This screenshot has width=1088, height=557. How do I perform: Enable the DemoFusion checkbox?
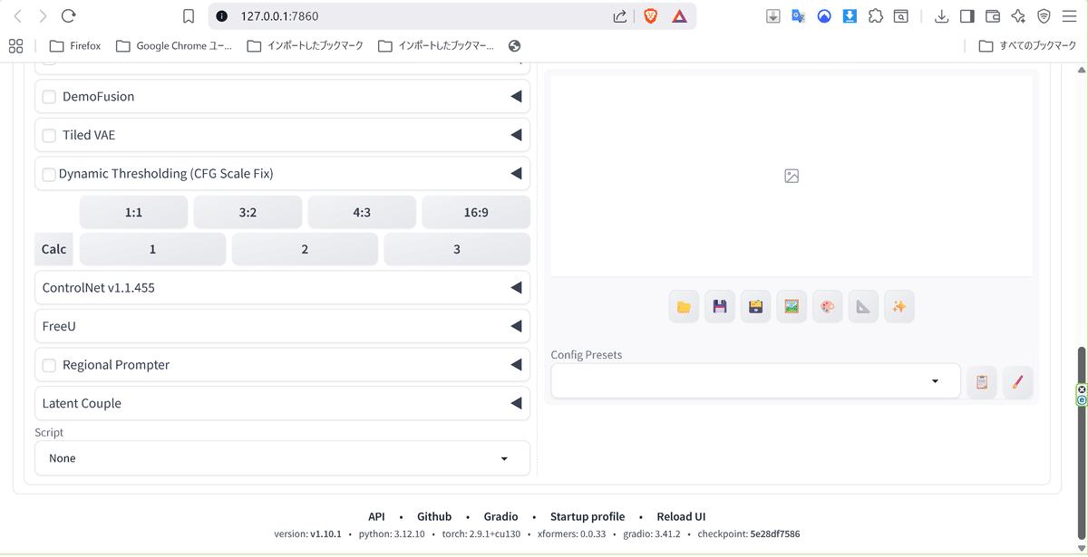click(x=49, y=96)
